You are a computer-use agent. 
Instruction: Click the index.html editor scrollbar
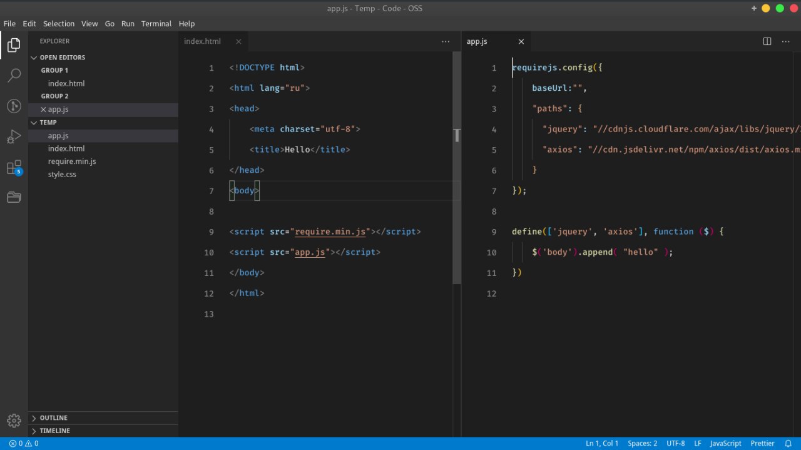[x=457, y=169]
